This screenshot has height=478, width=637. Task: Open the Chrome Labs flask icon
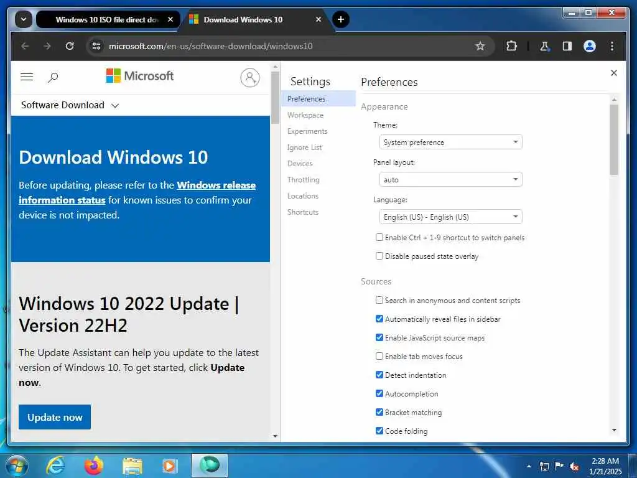pyautogui.click(x=544, y=46)
